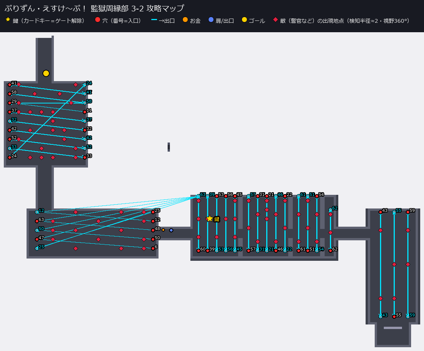Click legend text ゴール
Image resolution: width=424 pixels, height=351 pixels.
(x=257, y=20)
